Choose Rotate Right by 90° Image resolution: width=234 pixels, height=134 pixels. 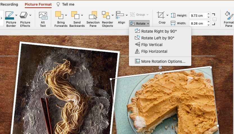tap(159, 31)
